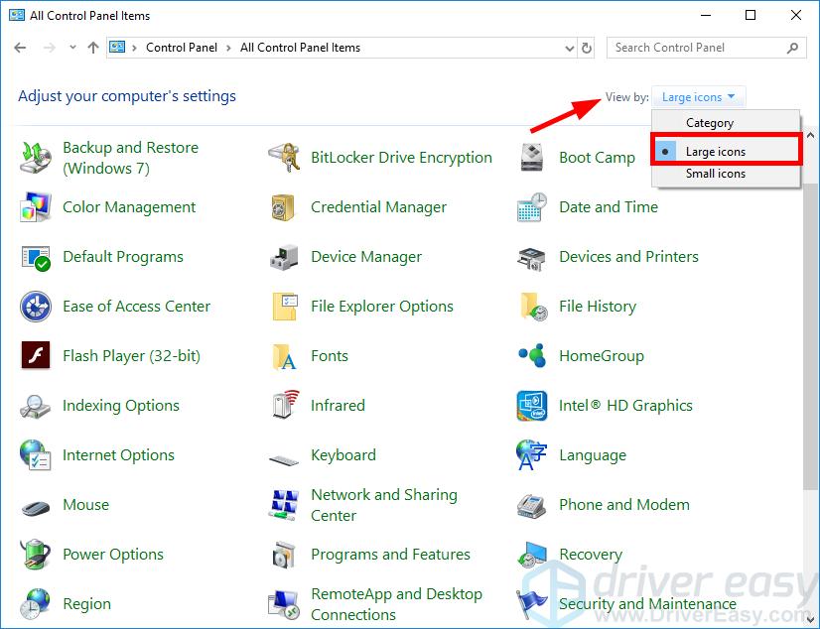
Task: Open the Language icon
Action: (532, 455)
